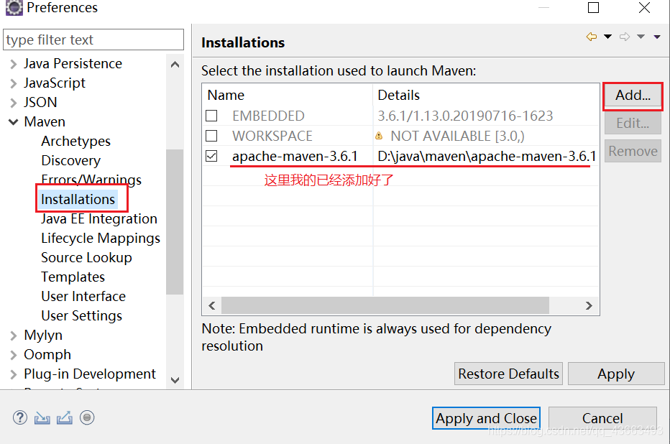This screenshot has height=444, width=670.
Task: Collapse the Maven tree node
Action: tap(13, 122)
